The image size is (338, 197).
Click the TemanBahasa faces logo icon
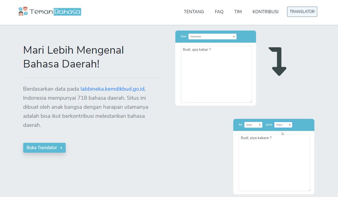point(23,11)
